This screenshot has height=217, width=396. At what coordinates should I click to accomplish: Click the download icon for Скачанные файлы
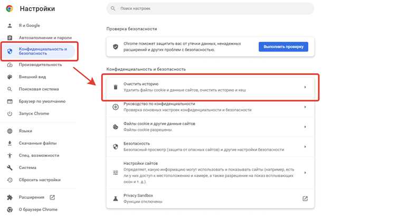click(x=10, y=143)
